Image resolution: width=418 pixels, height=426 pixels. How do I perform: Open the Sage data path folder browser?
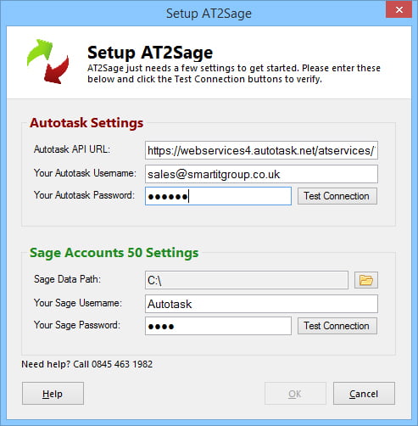[x=366, y=280]
